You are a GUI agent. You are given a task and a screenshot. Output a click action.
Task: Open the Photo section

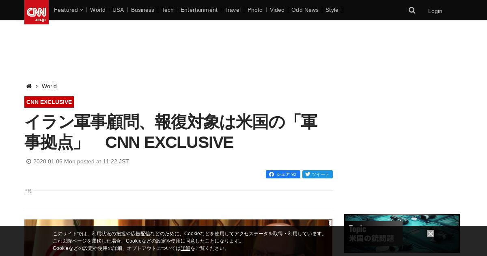tap(255, 10)
